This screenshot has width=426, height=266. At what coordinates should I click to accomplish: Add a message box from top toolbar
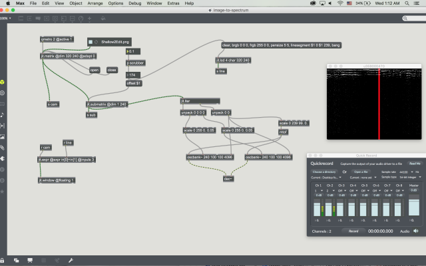[29, 19]
